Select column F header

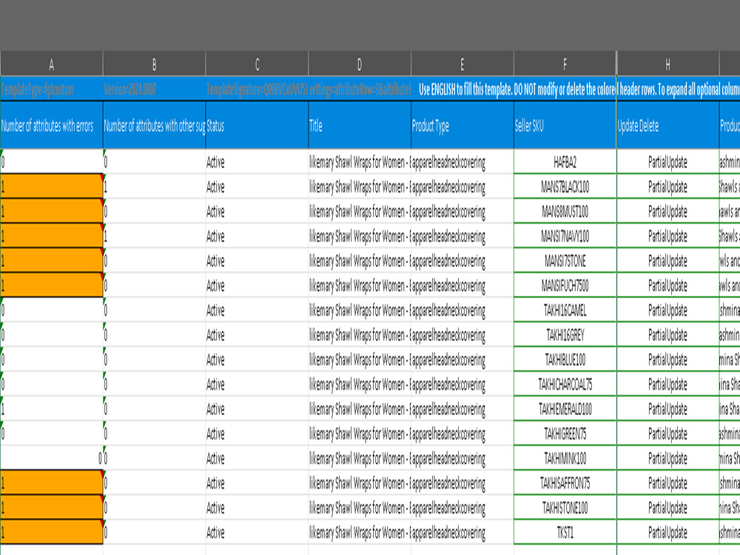tap(565, 64)
